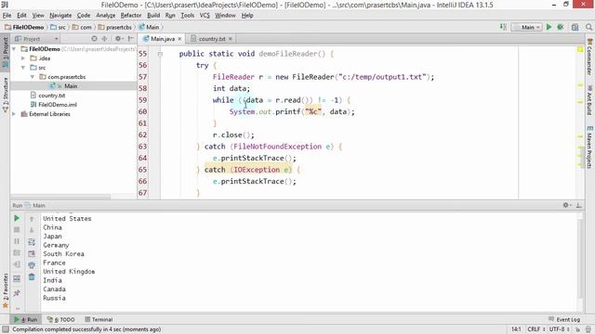This screenshot has height=334, width=595.
Task: Click the Run tool window button
Action: tap(26, 319)
